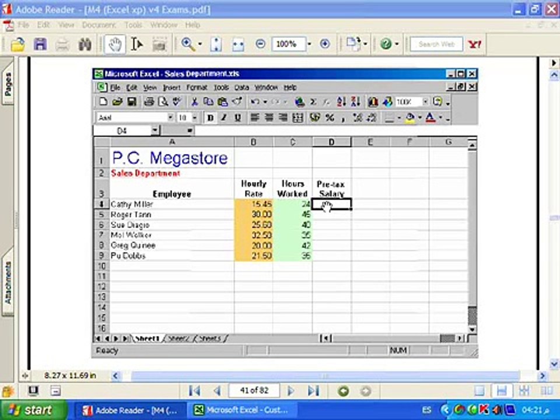Click the Actual Size page icon
Viewport: 560px width, 420px height.
(216, 44)
